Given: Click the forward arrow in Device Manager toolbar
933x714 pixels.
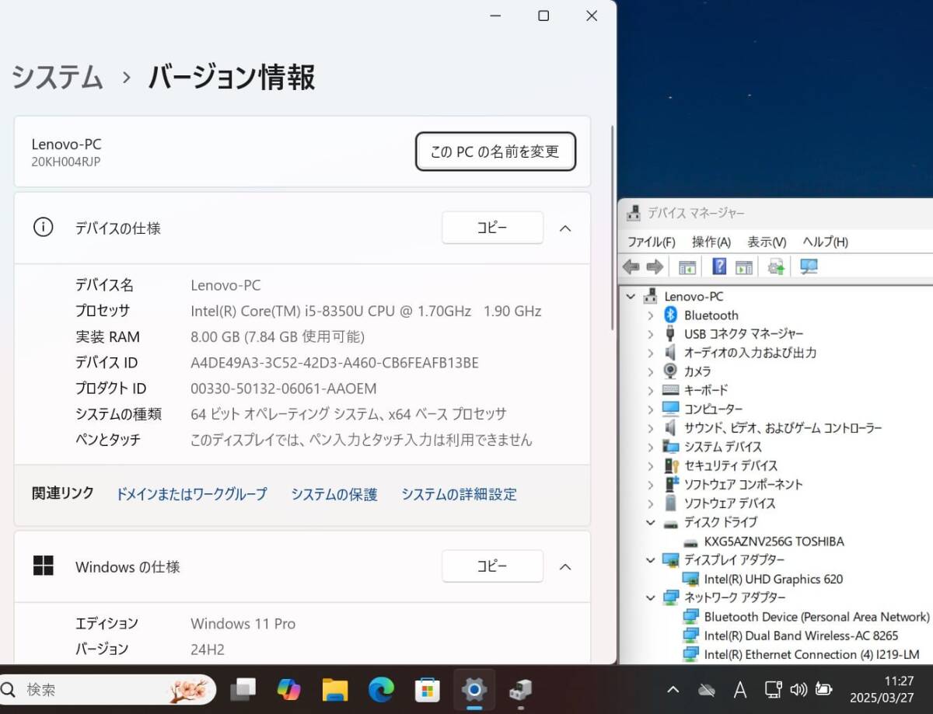Looking at the screenshot, I should tap(655, 266).
